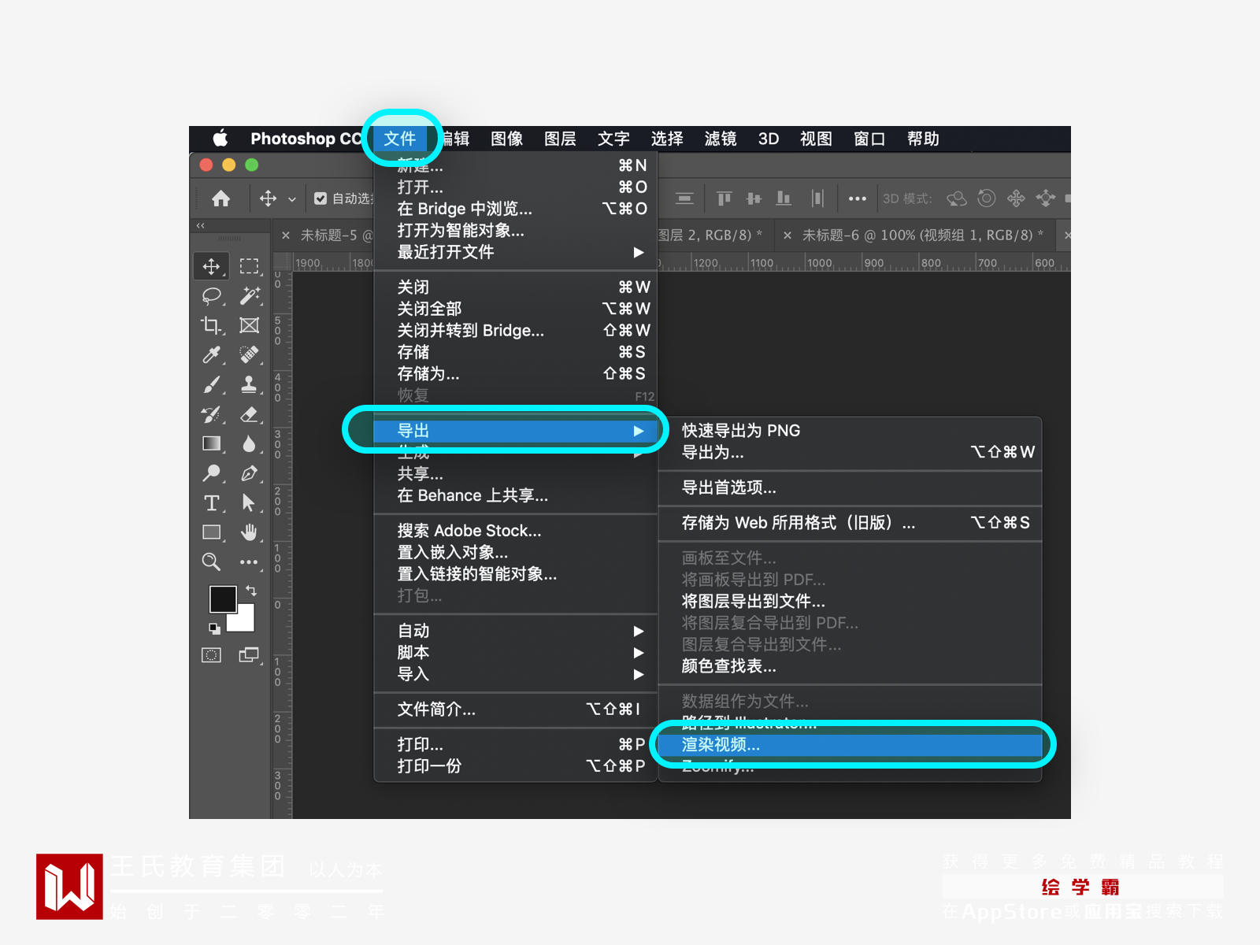Choose the Gradient tool
This screenshot has width=1260, height=945.
tap(211, 443)
